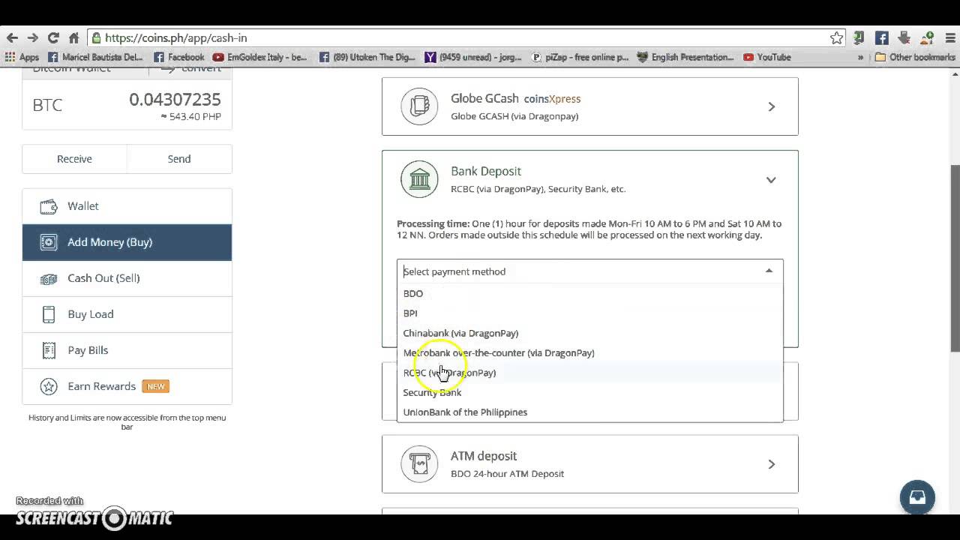Expand the Globe GCash option chevron
The height and width of the screenshot is (540, 960).
[x=771, y=106]
